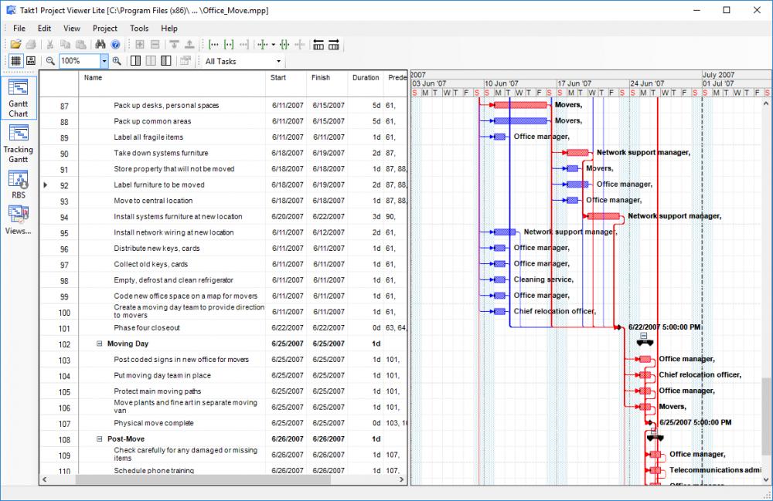The width and height of the screenshot is (773, 501).
Task: Collapse the Moving Day summary task
Action: click(99, 343)
